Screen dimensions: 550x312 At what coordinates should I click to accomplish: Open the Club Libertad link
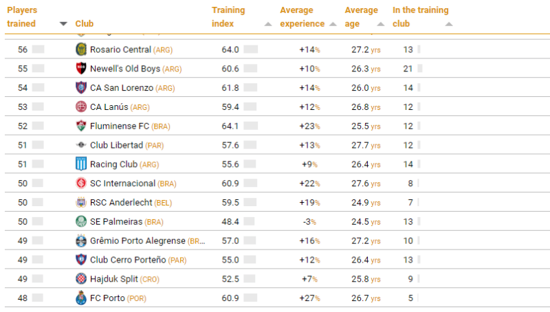(x=116, y=145)
